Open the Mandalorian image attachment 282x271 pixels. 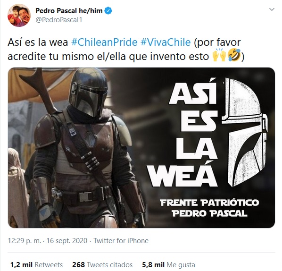click(x=141, y=148)
